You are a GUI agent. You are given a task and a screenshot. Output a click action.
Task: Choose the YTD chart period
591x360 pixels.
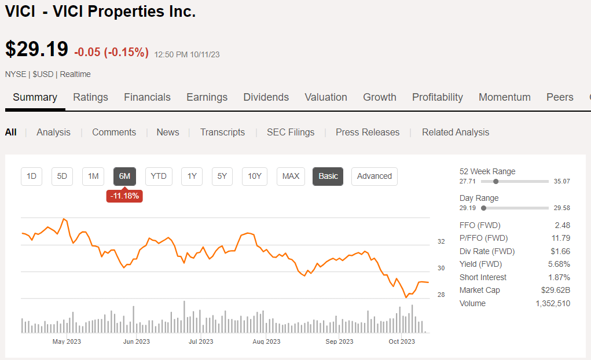[159, 176]
